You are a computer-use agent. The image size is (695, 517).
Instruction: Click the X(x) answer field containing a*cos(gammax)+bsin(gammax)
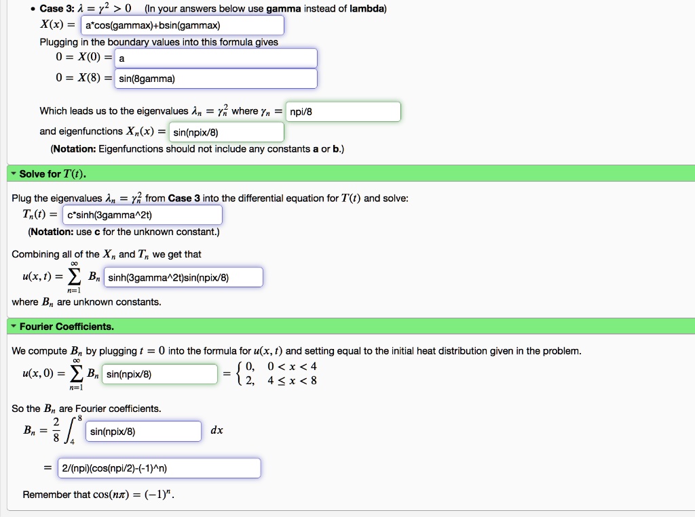click(182, 24)
